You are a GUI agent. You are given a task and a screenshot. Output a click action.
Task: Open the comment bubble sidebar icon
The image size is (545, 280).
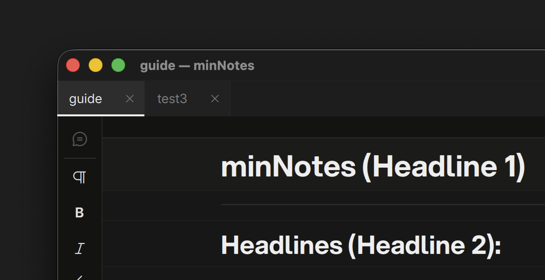coord(80,139)
